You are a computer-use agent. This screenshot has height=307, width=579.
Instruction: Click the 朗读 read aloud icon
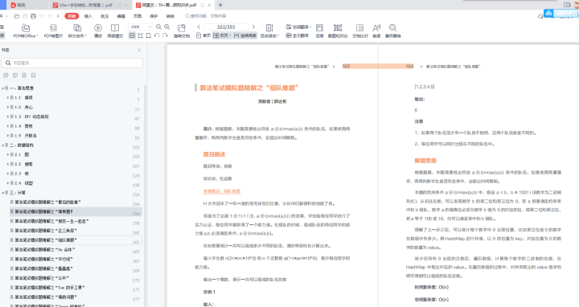[x=376, y=31]
